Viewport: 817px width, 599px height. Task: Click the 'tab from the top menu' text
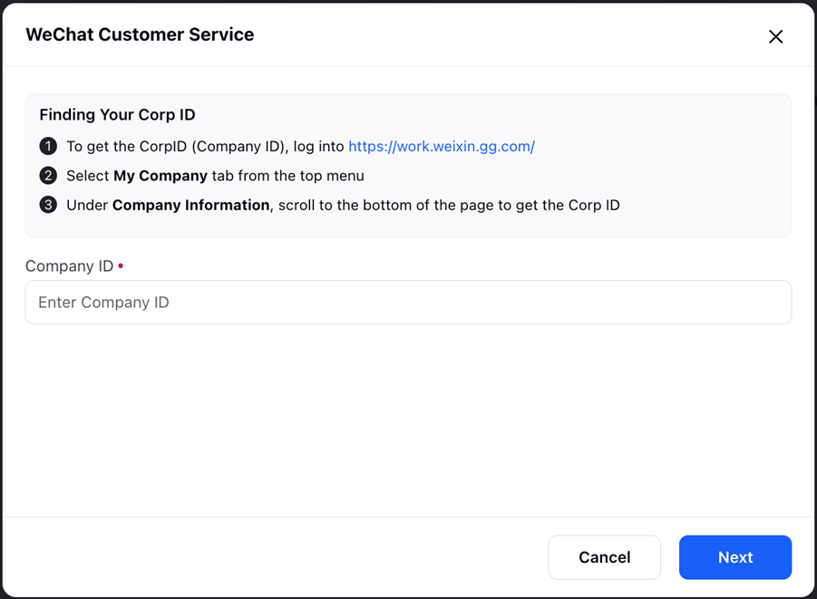point(287,176)
